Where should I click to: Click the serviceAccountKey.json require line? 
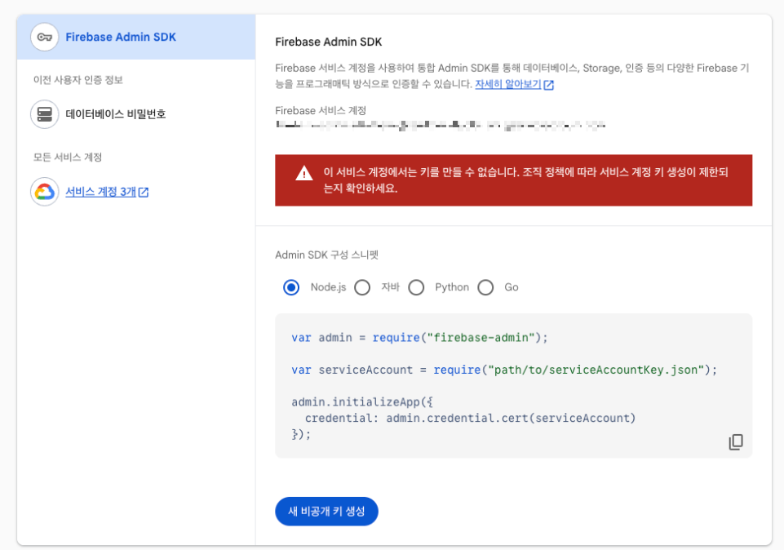tap(504, 370)
